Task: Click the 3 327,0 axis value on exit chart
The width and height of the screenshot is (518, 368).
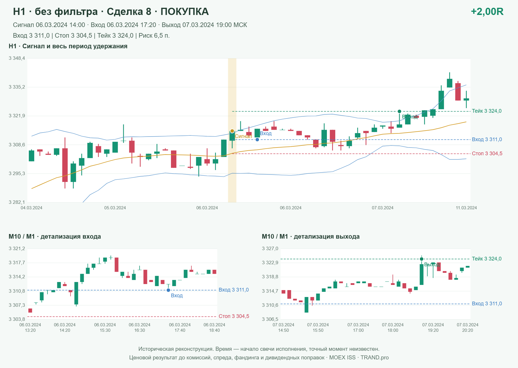Action: tap(270, 249)
